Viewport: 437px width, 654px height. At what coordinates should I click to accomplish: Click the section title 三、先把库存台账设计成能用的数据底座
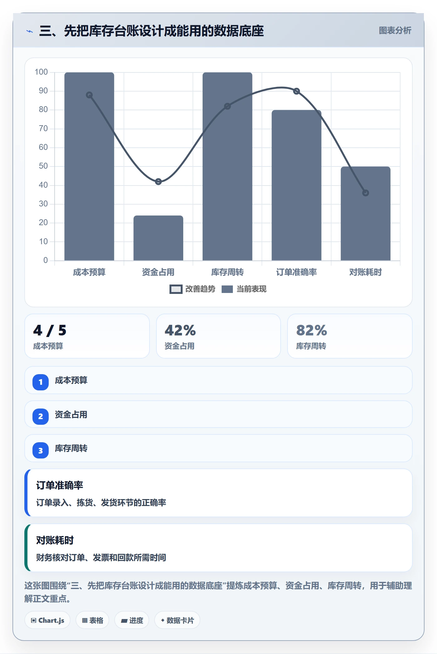152,31
